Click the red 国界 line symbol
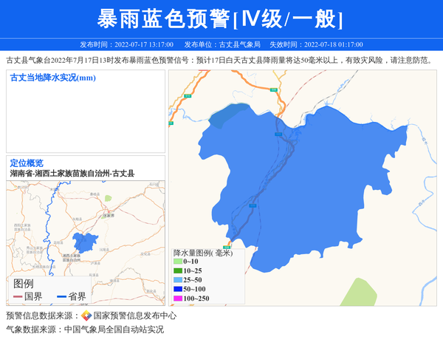 pyautogui.click(x=18, y=297)
